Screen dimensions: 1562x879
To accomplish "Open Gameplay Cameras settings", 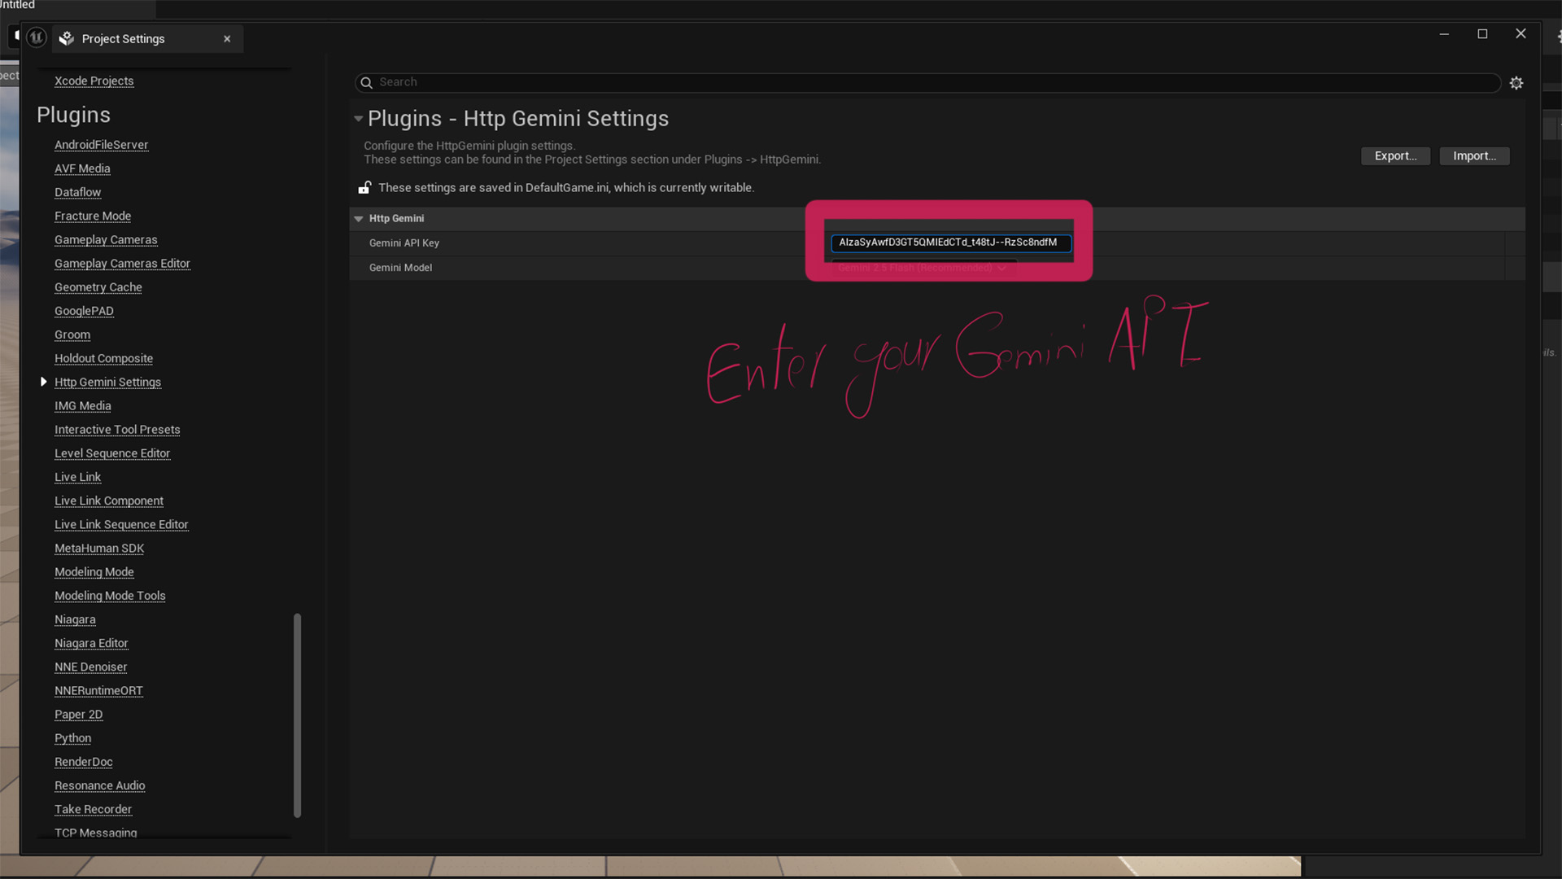I will pyautogui.click(x=106, y=239).
